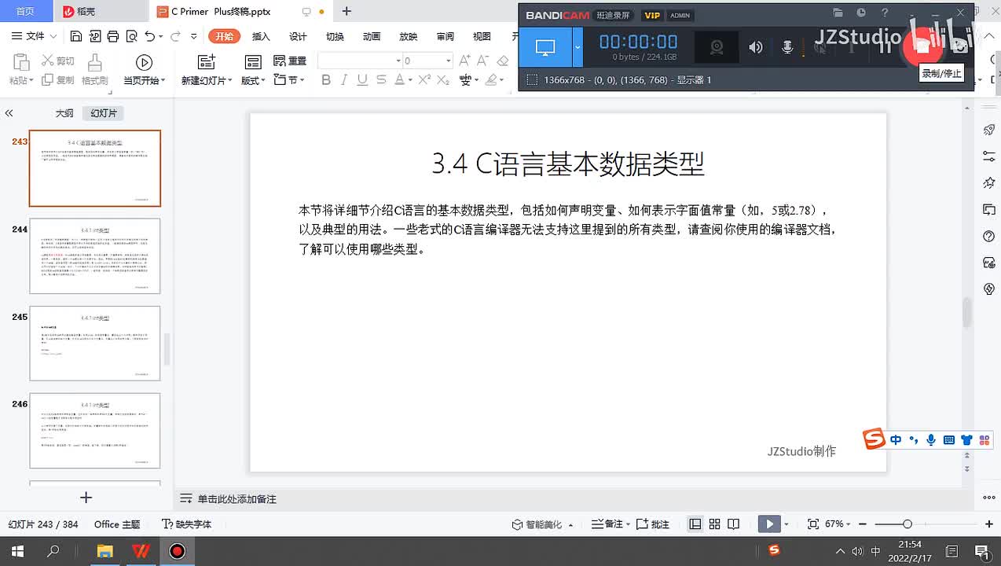Select the 格式刷 format painter
The image size is (1001, 566).
click(x=94, y=69)
